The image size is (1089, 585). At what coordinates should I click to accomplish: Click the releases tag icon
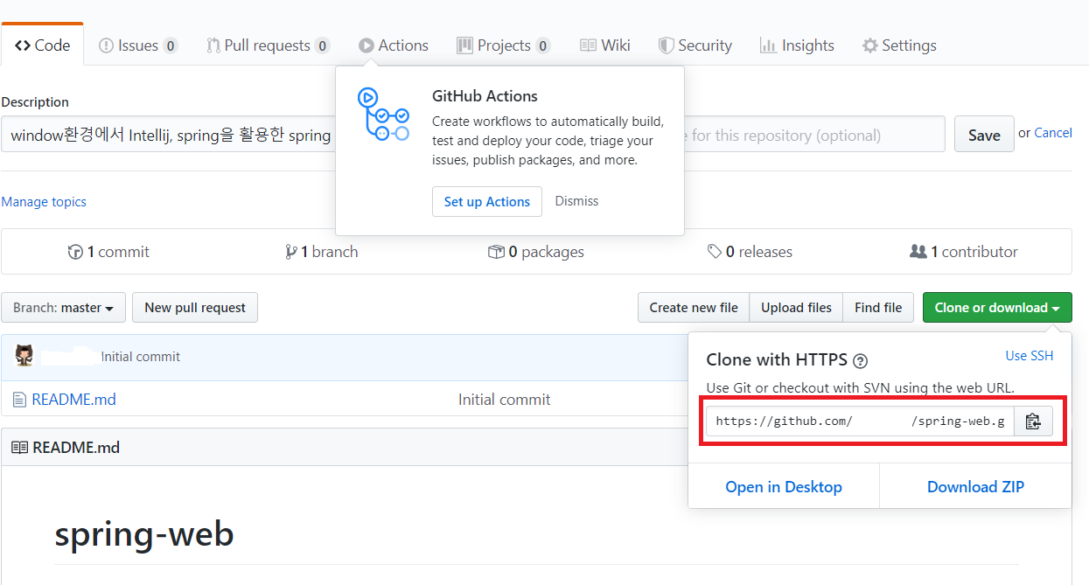click(715, 252)
